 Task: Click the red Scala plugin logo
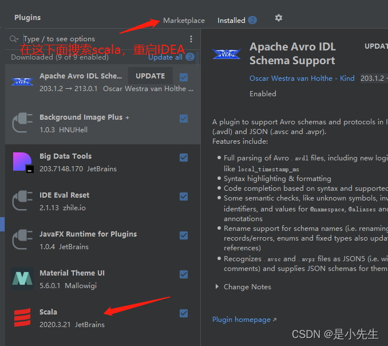click(x=22, y=317)
